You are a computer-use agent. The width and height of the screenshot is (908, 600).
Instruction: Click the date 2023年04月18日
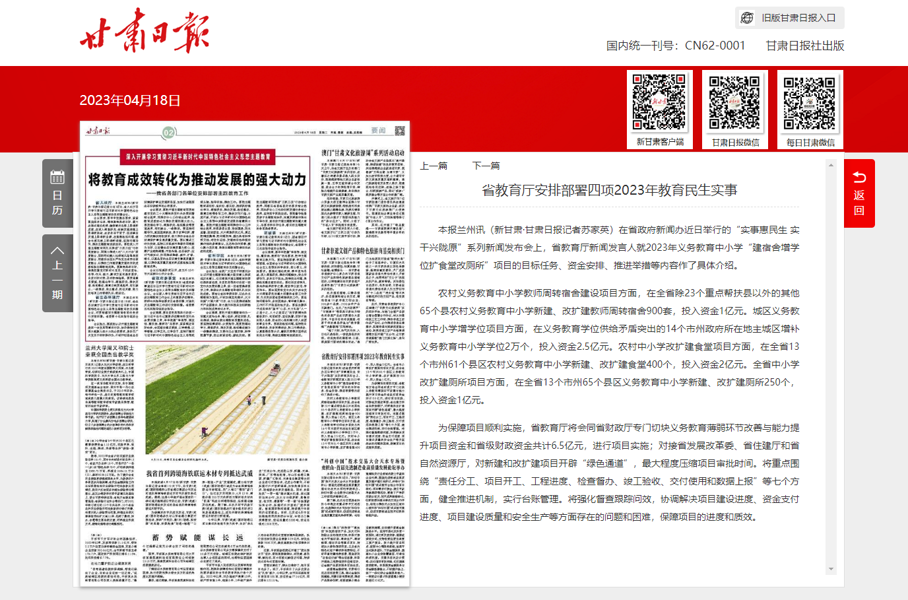130,100
